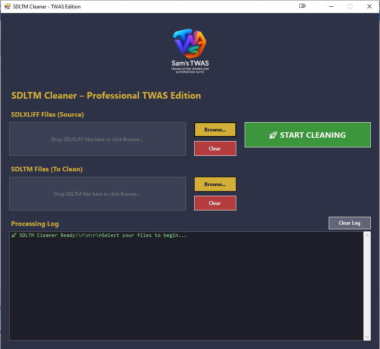
Task: Clear the processing log
Action: click(349, 223)
